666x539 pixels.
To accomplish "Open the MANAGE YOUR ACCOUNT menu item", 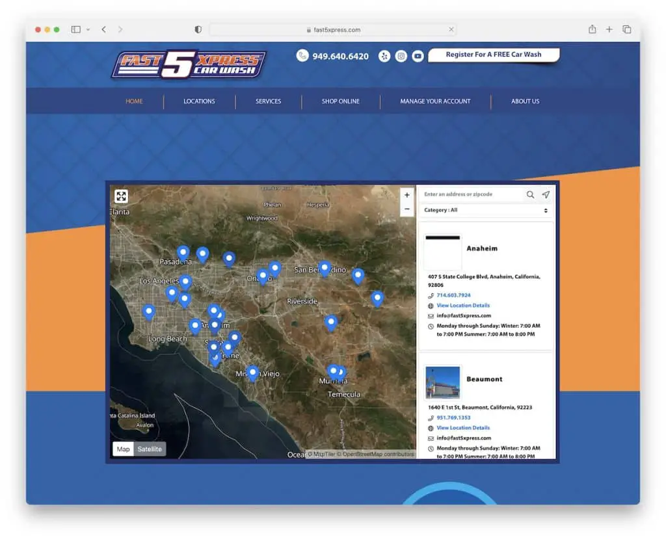I will [435, 101].
